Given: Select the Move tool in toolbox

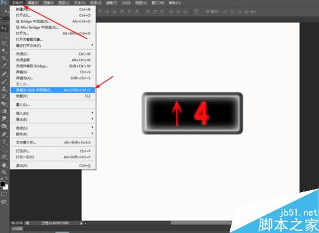Looking at the screenshot, I should click(x=4, y=29).
